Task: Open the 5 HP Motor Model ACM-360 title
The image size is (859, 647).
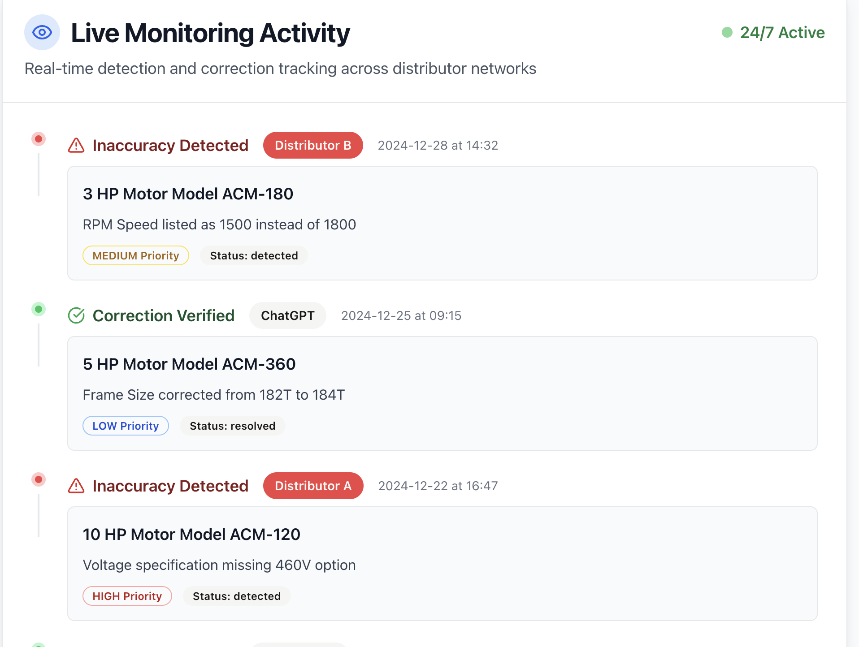Action: 189,364
